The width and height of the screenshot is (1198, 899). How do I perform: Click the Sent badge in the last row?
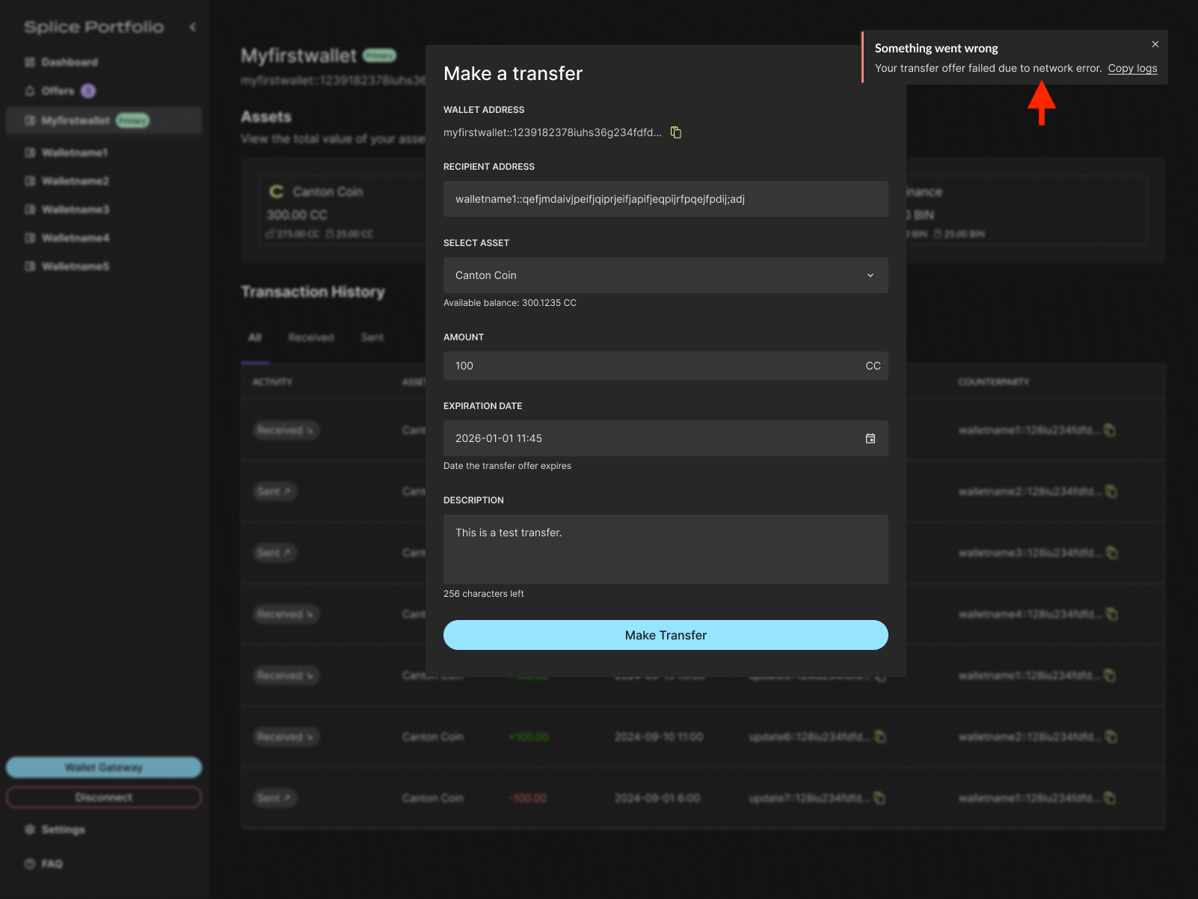point(274,798)
